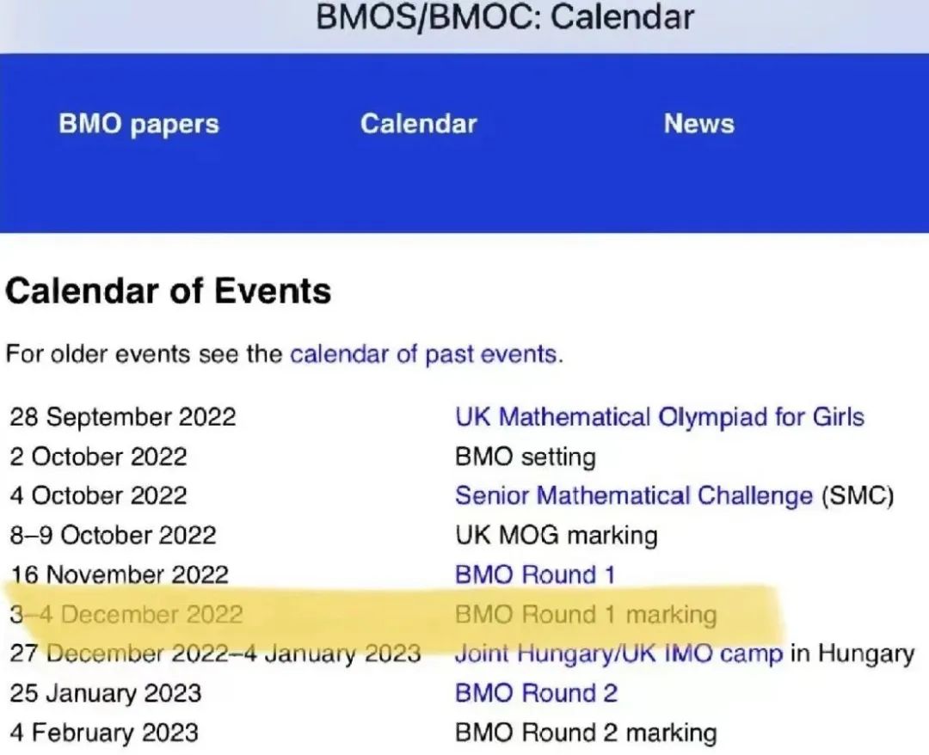Select the Calendar navigation item
929x755 pixels.
[418, 124]
